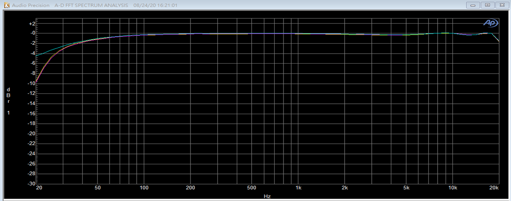511x201 pixels.
Task: Click the '500' frequency axis label
Action: (252, 188)
